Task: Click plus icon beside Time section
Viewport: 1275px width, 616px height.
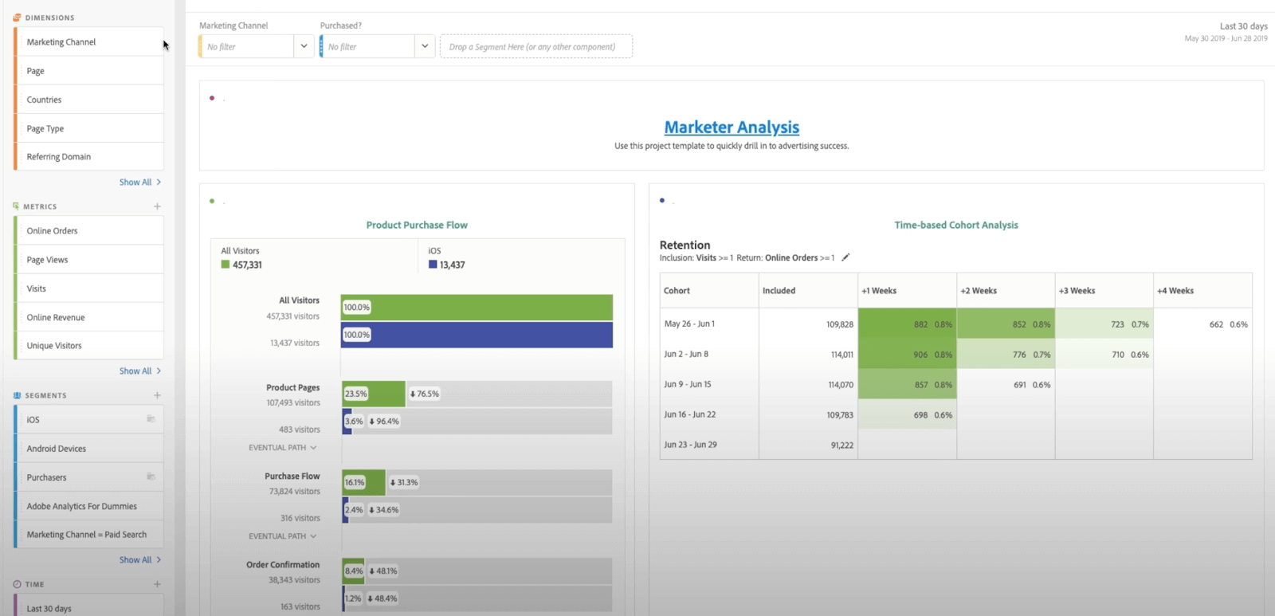Action: click(157, 584)
